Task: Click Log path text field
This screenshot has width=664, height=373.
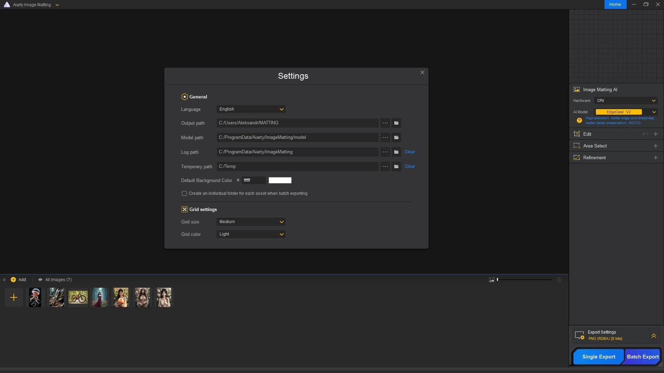Action: pos(297,152)
